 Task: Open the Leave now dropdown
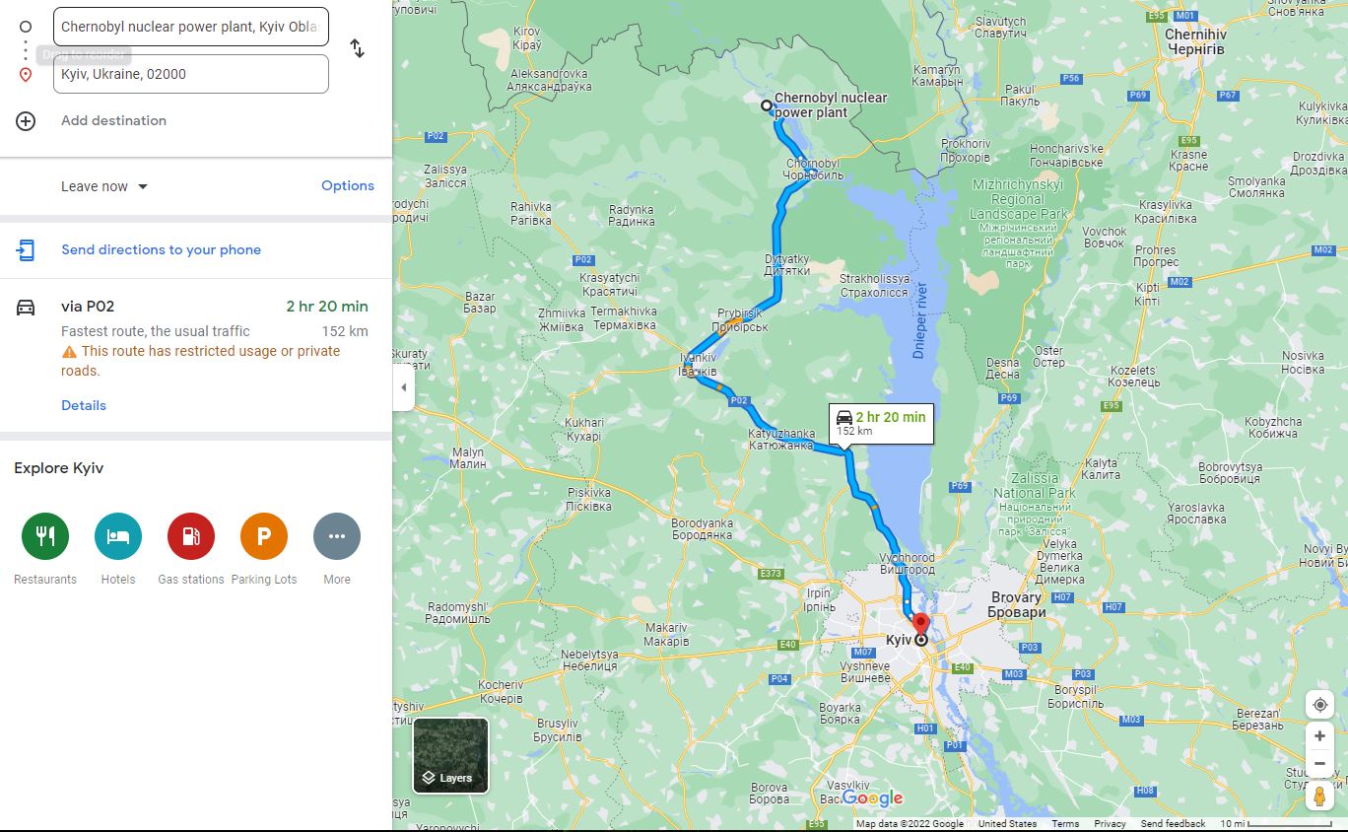(x=104, y=186)
